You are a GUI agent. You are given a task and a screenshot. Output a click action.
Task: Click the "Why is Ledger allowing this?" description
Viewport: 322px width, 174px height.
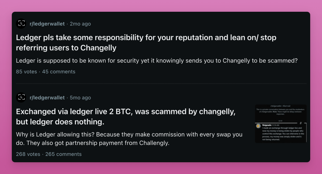coord(129,139)
